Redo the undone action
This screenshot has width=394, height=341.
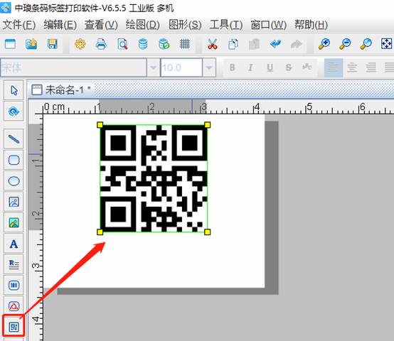(x=297, y=44)
